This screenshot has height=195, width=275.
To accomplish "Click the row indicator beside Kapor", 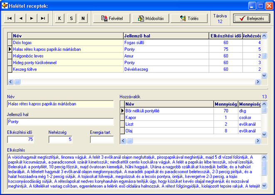I will pos(122,117).
